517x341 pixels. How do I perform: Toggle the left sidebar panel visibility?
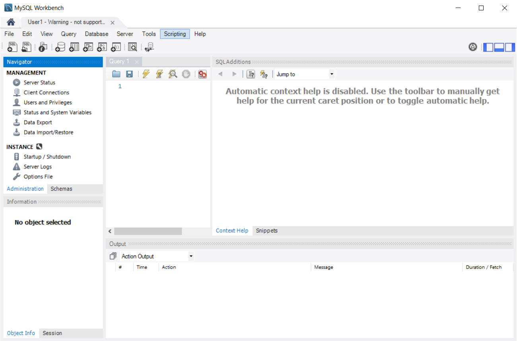[x=488, y=47]
